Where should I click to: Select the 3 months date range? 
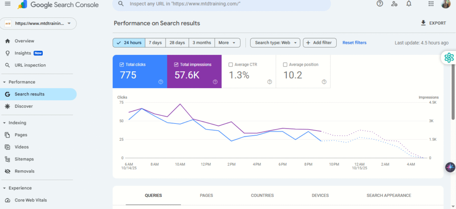(x=202, y=42)
